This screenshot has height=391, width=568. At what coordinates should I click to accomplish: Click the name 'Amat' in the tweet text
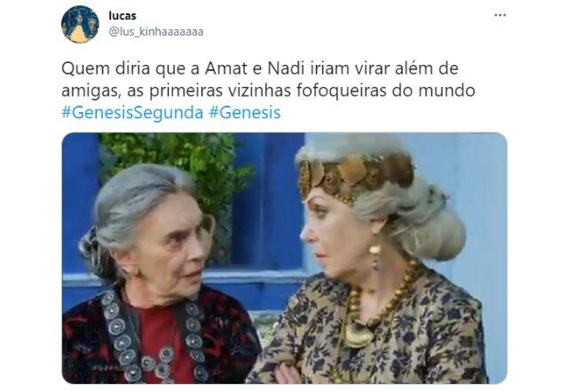tap(226, 68)
